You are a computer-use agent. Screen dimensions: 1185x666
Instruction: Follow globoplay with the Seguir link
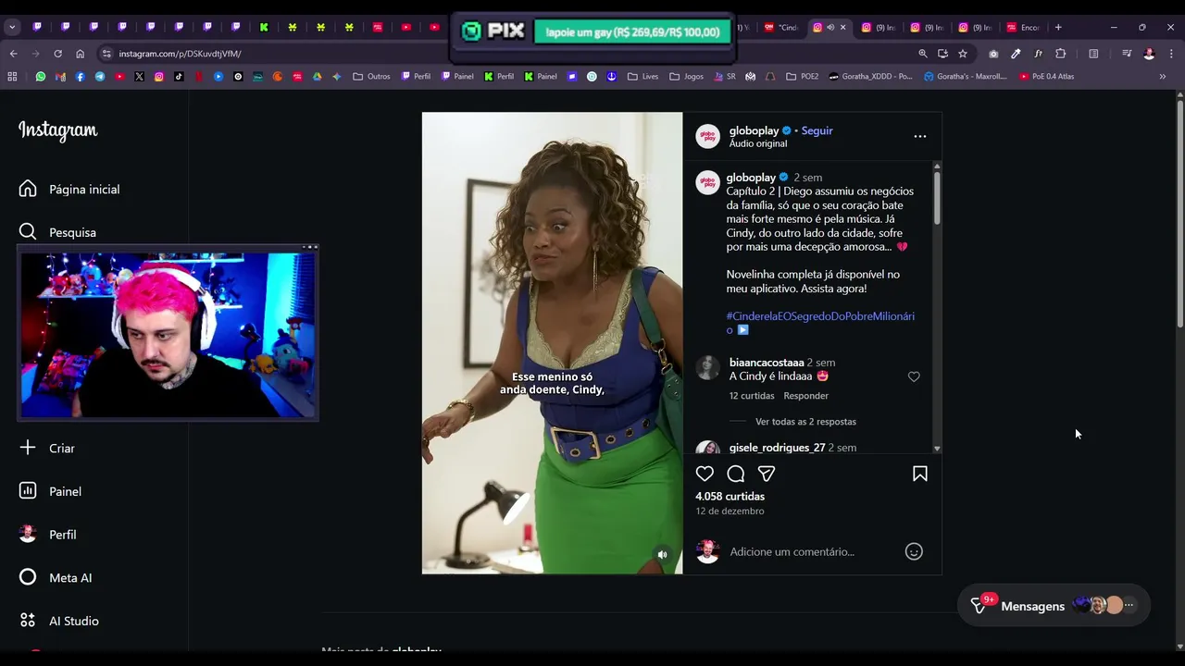(x=817, y=130)
